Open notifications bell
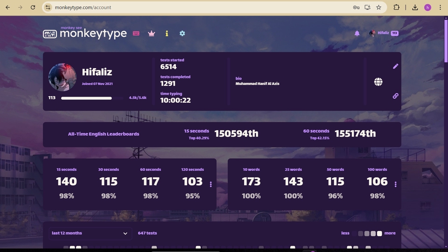448x252 pixels. (357, 34)
